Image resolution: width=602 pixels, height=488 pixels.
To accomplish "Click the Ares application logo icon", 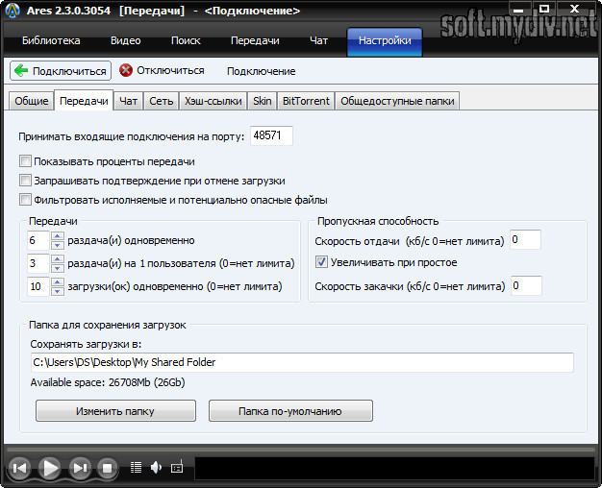I will pyautogui.click(x=13, y=11).
